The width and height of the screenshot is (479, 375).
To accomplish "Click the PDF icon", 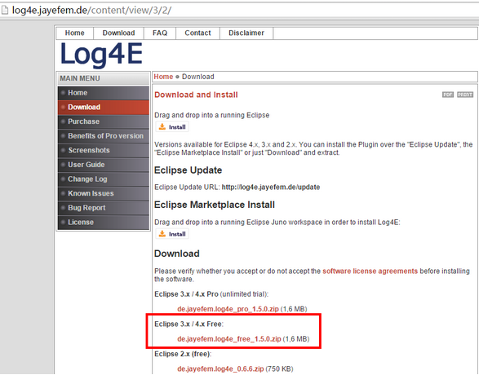I will [x=448, y=95].
